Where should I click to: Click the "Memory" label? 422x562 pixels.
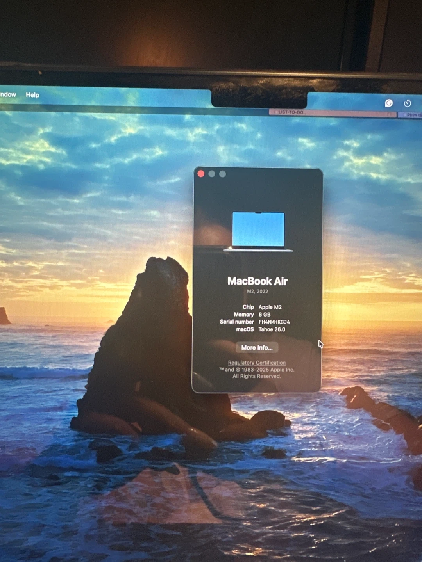[x=244, y=315]
